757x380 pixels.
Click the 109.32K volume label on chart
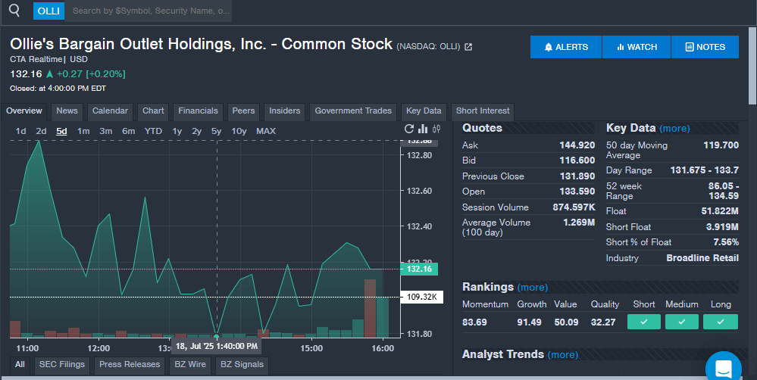(422, 297)
